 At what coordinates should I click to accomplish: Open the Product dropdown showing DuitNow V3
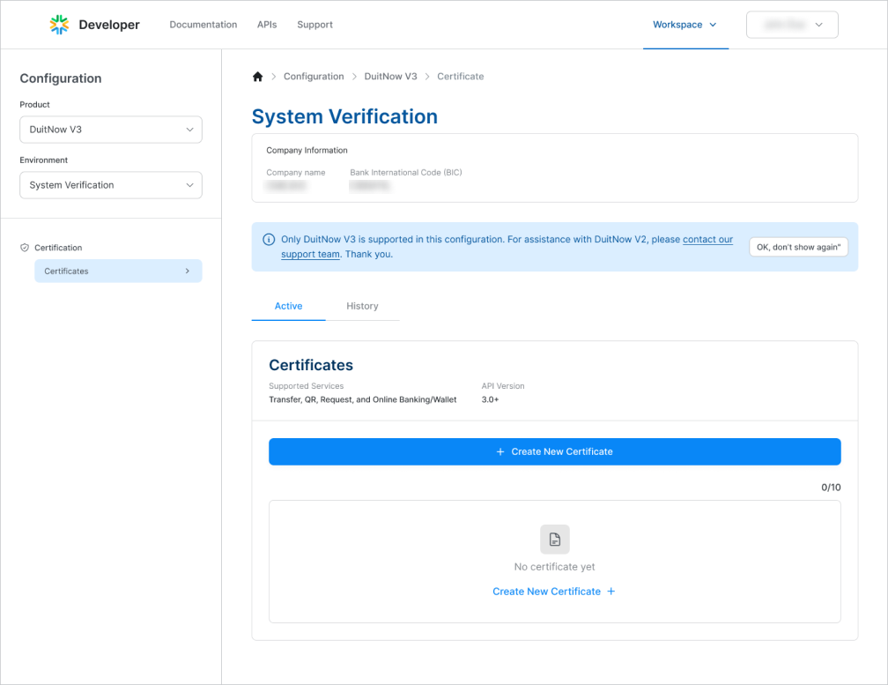point(111,130)
